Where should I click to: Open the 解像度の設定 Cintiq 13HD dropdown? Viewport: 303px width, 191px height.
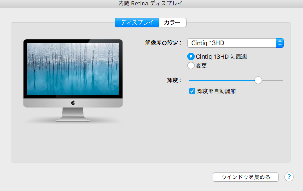(236, 43)
